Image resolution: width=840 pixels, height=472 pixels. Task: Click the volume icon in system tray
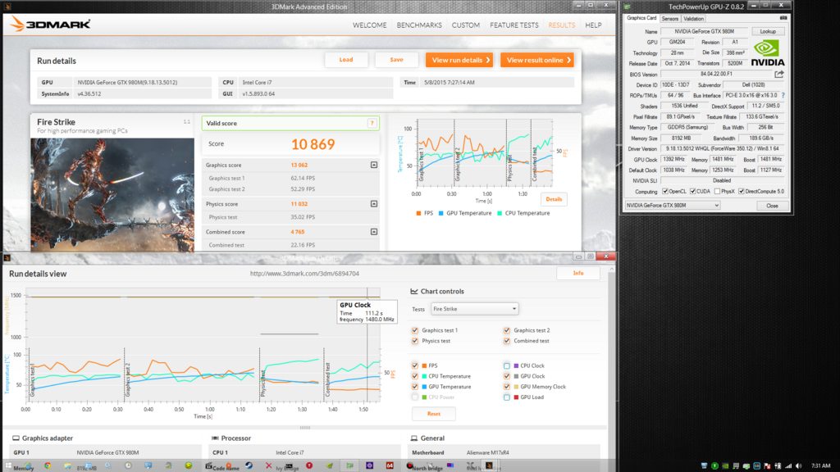point(799,465)
